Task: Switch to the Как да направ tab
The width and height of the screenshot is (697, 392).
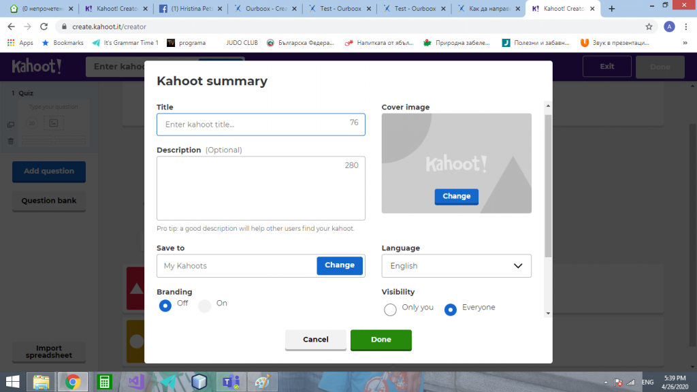Action: click(489, 8)
